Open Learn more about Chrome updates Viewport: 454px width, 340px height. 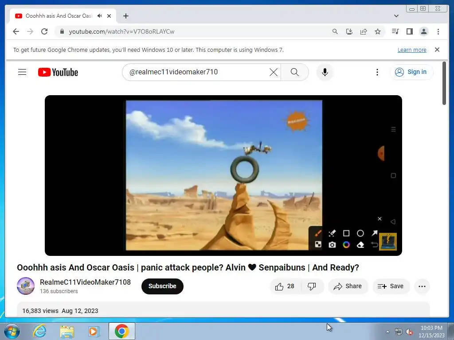tap(412, 50)
